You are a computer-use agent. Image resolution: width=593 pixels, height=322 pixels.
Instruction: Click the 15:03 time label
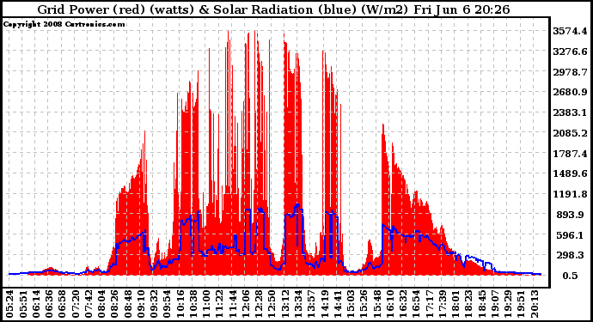click(x=351, y=304)
